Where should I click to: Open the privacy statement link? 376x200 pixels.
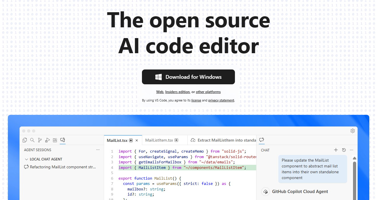point(221,100)
